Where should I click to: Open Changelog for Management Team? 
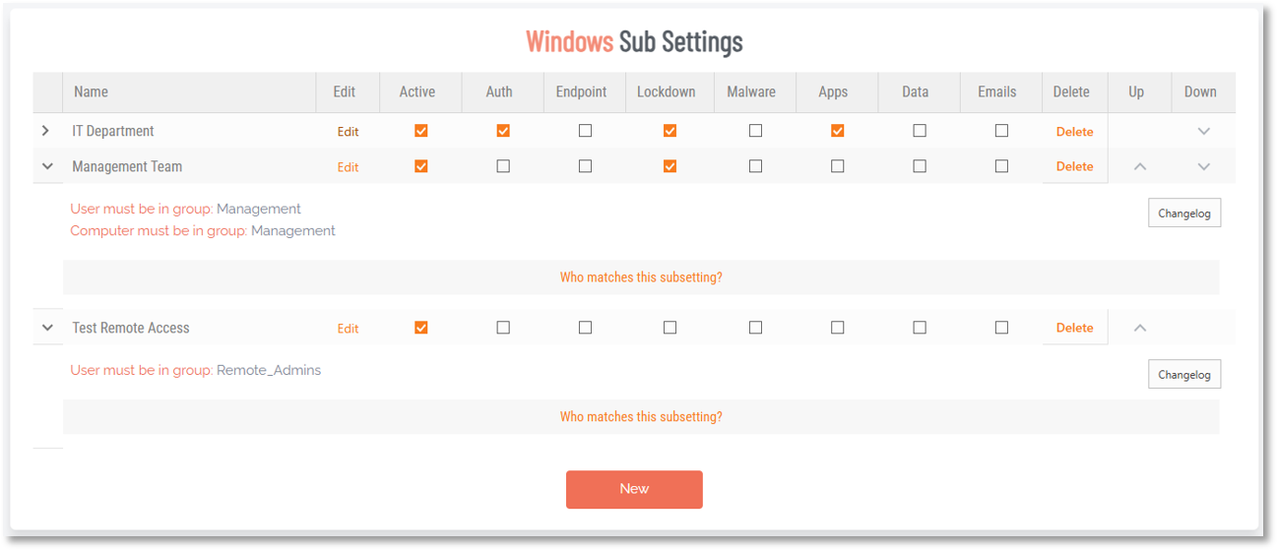(x=1184, y=213)
